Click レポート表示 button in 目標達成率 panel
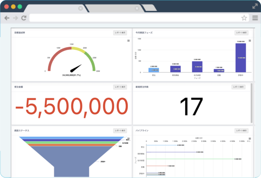The height and width of the screenshot is (178, 261). point(120,33)
